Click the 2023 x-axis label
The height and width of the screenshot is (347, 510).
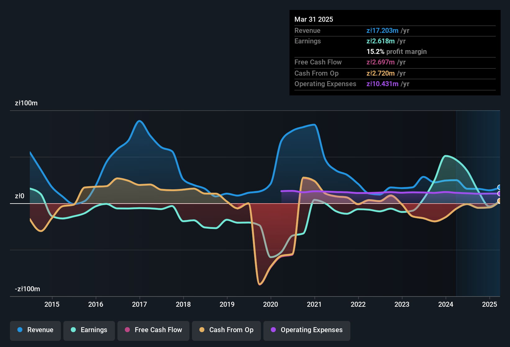[x=402, y=304]
